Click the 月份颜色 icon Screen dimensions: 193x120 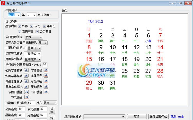[x=46, y=81]
